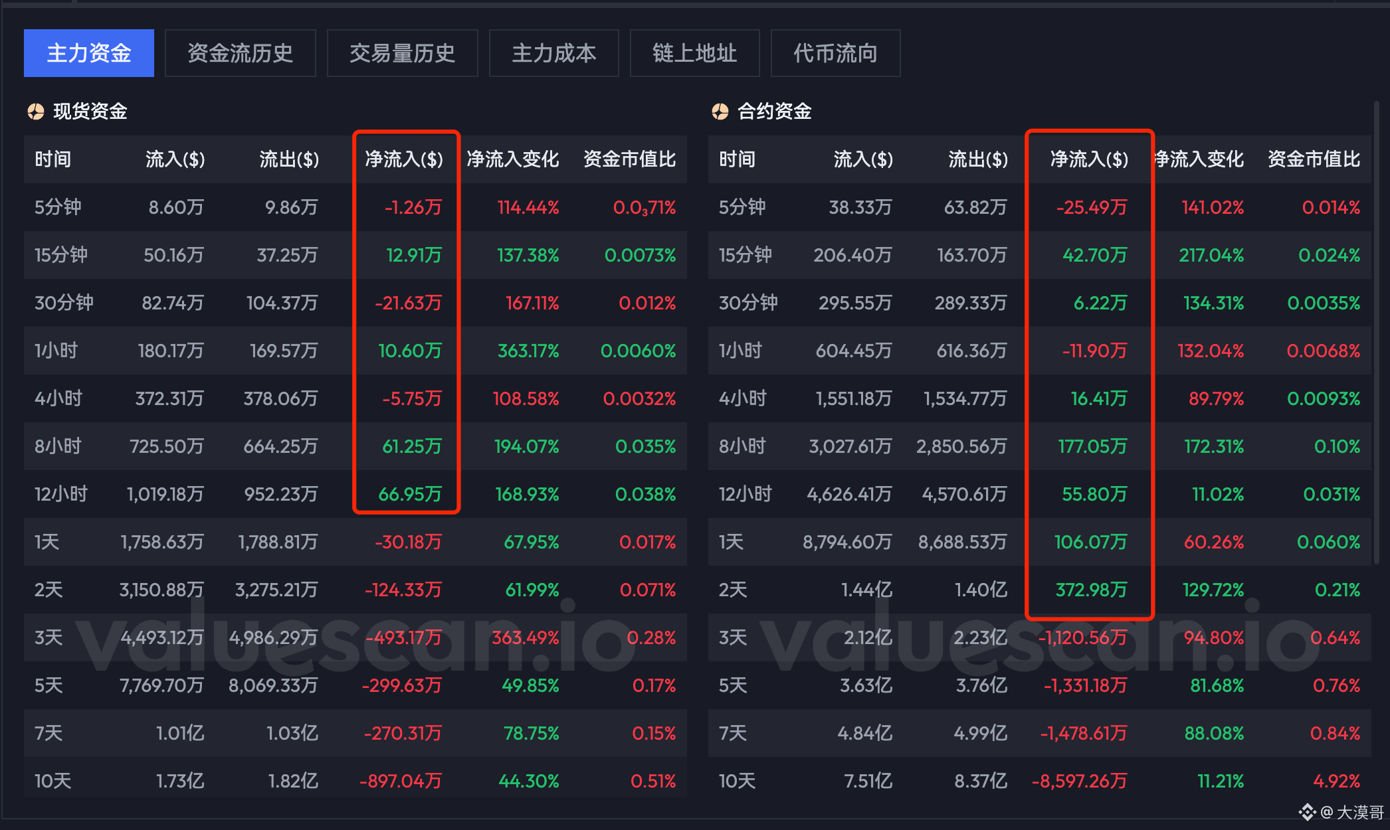Click spot 净流入($) column header
The height and width of the screenshot is (830, 1390).
point(404,159)
